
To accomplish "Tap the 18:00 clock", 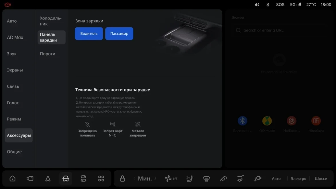I will pyautogui.click(x=326, y=5).
